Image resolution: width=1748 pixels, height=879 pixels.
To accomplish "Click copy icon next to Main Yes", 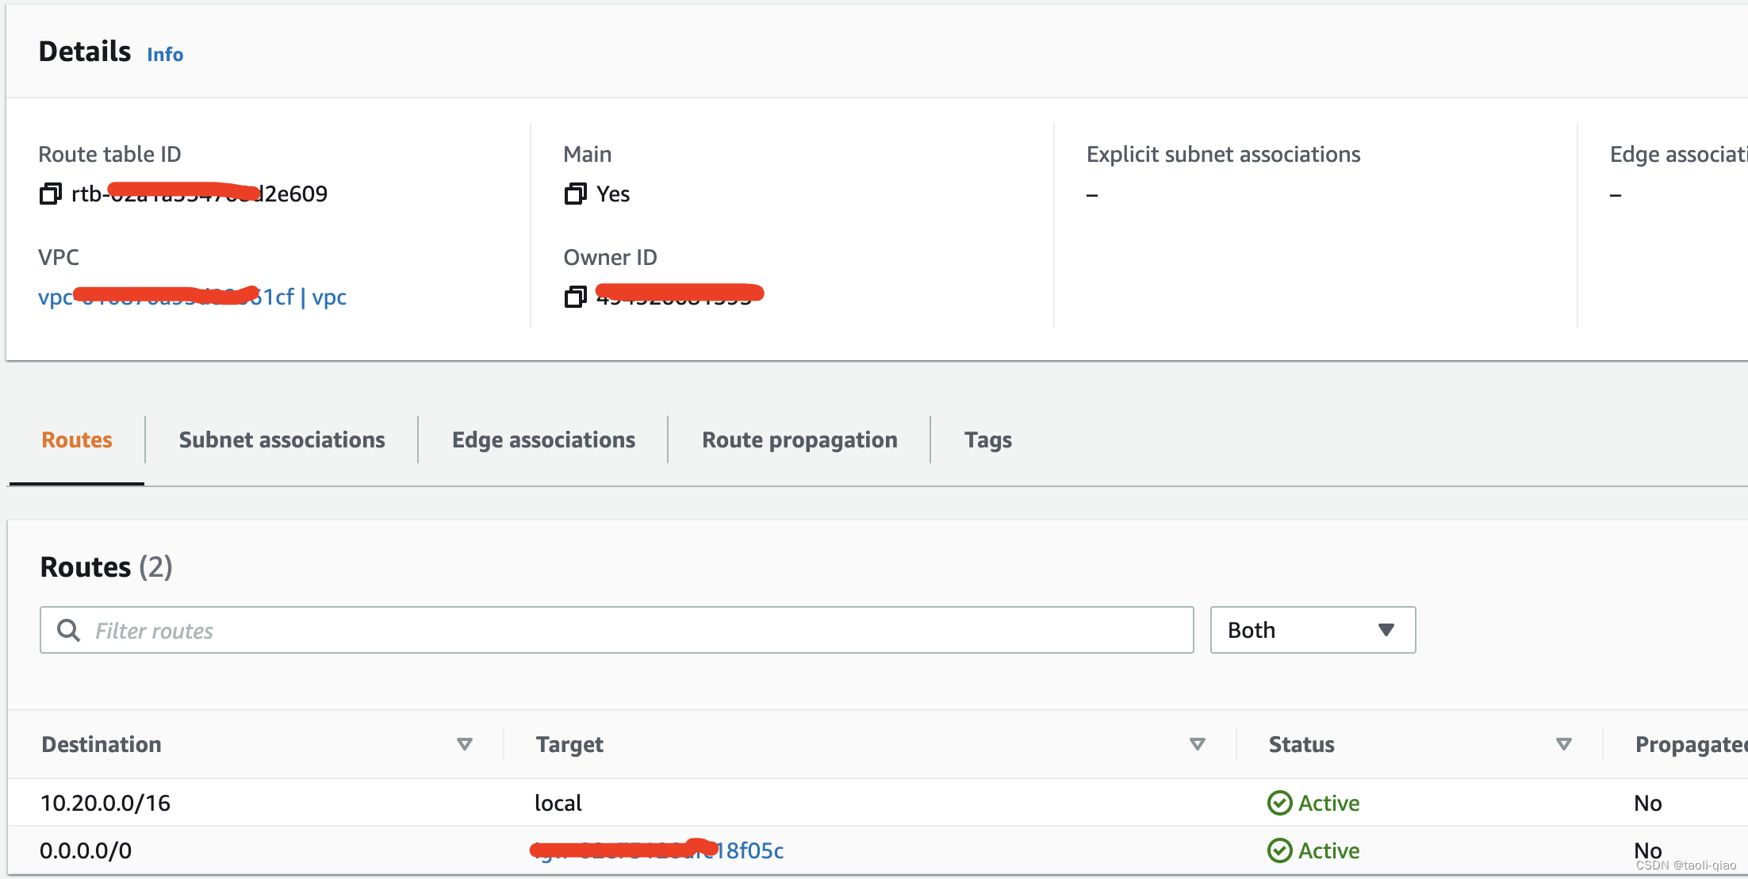I will 575,194.
